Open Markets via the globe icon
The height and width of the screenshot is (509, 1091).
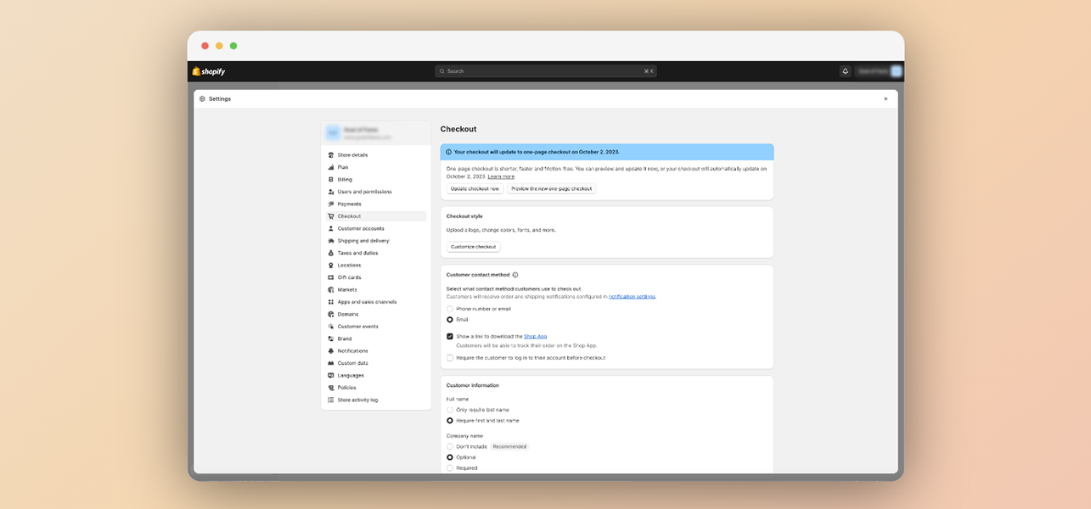point(331,290)
